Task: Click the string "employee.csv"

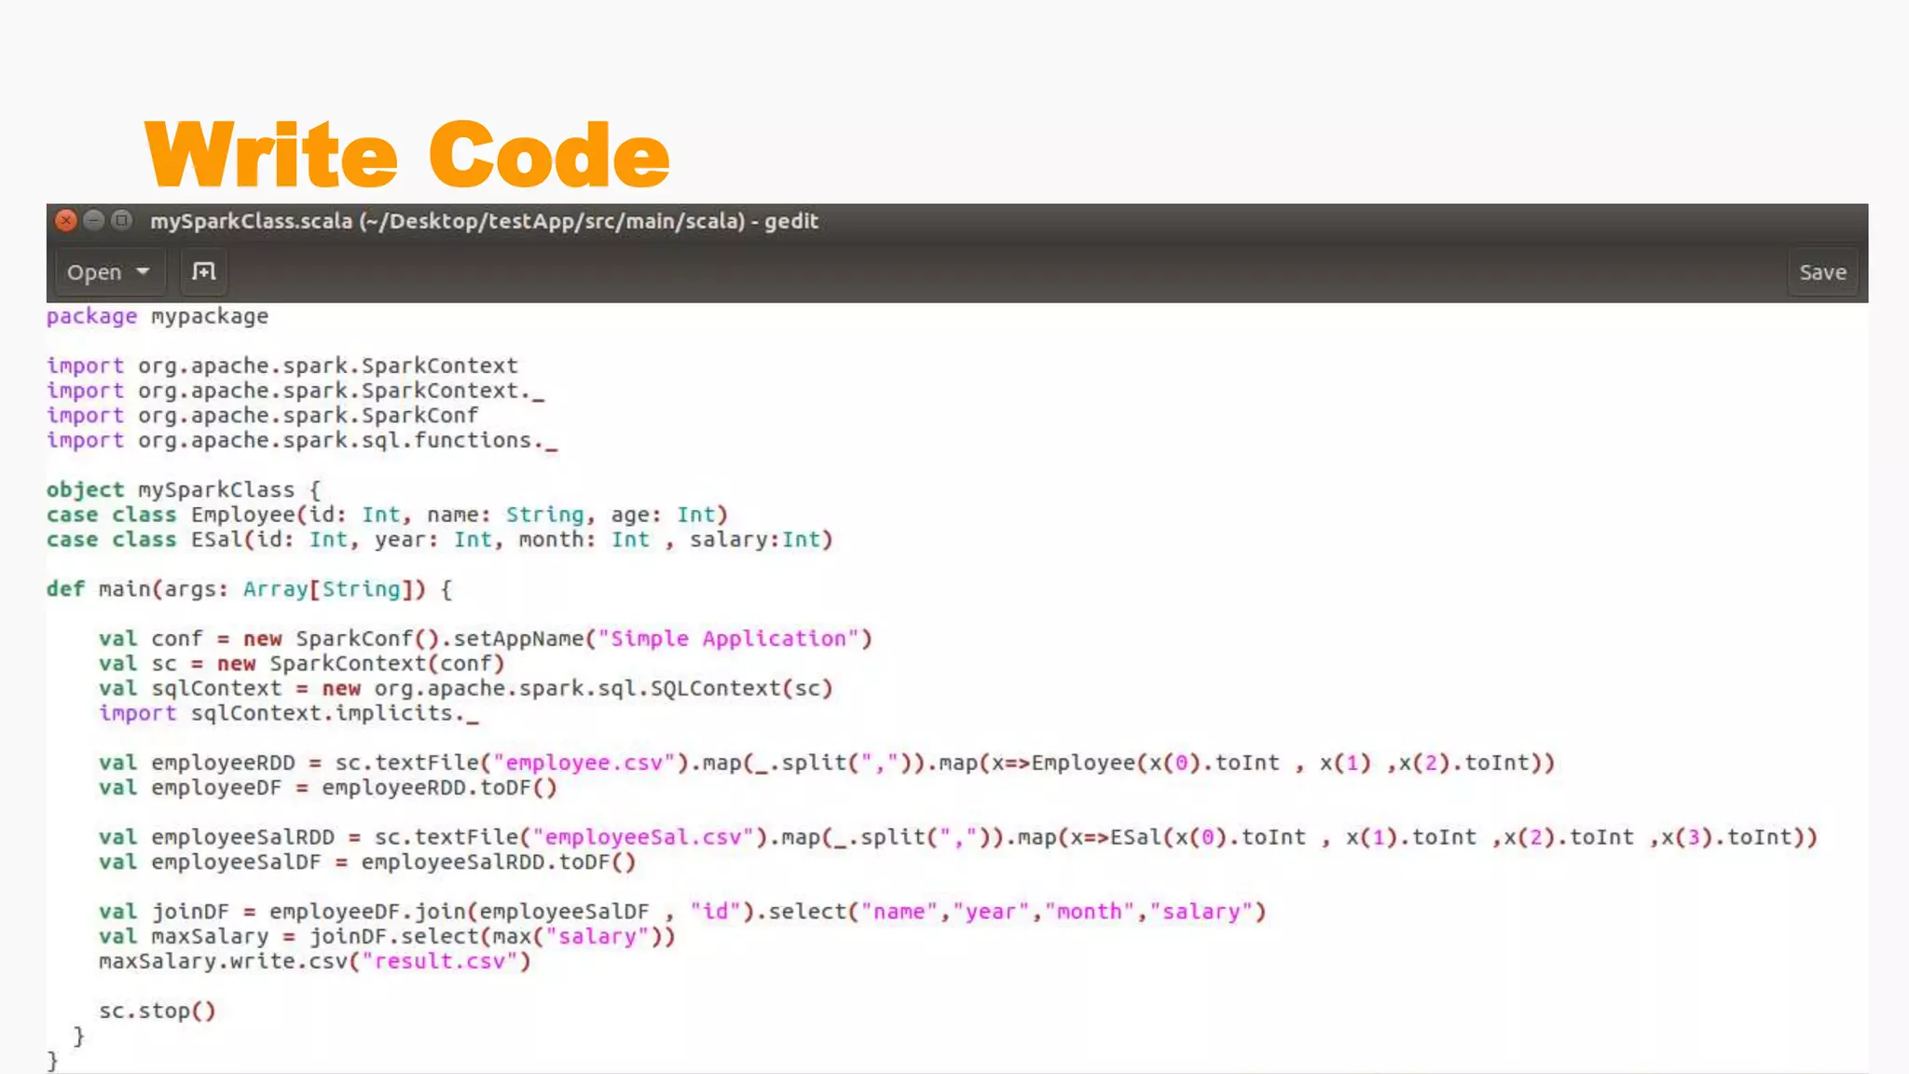Action: coord(584,763)
